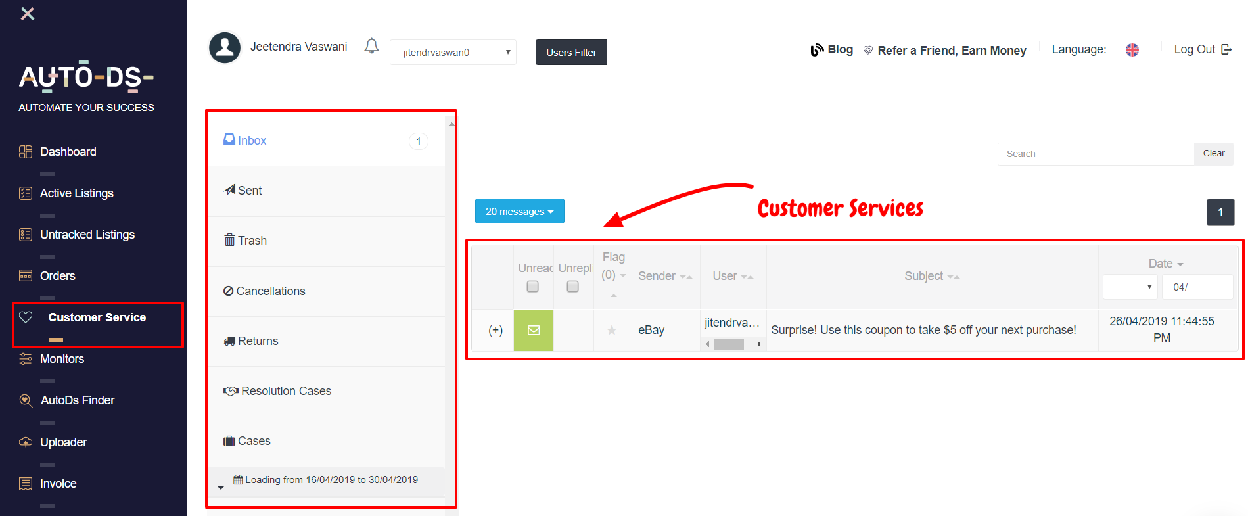1248x516 pixels.
Task: Sort by Date column arrow
Action: click(1180, 264)
